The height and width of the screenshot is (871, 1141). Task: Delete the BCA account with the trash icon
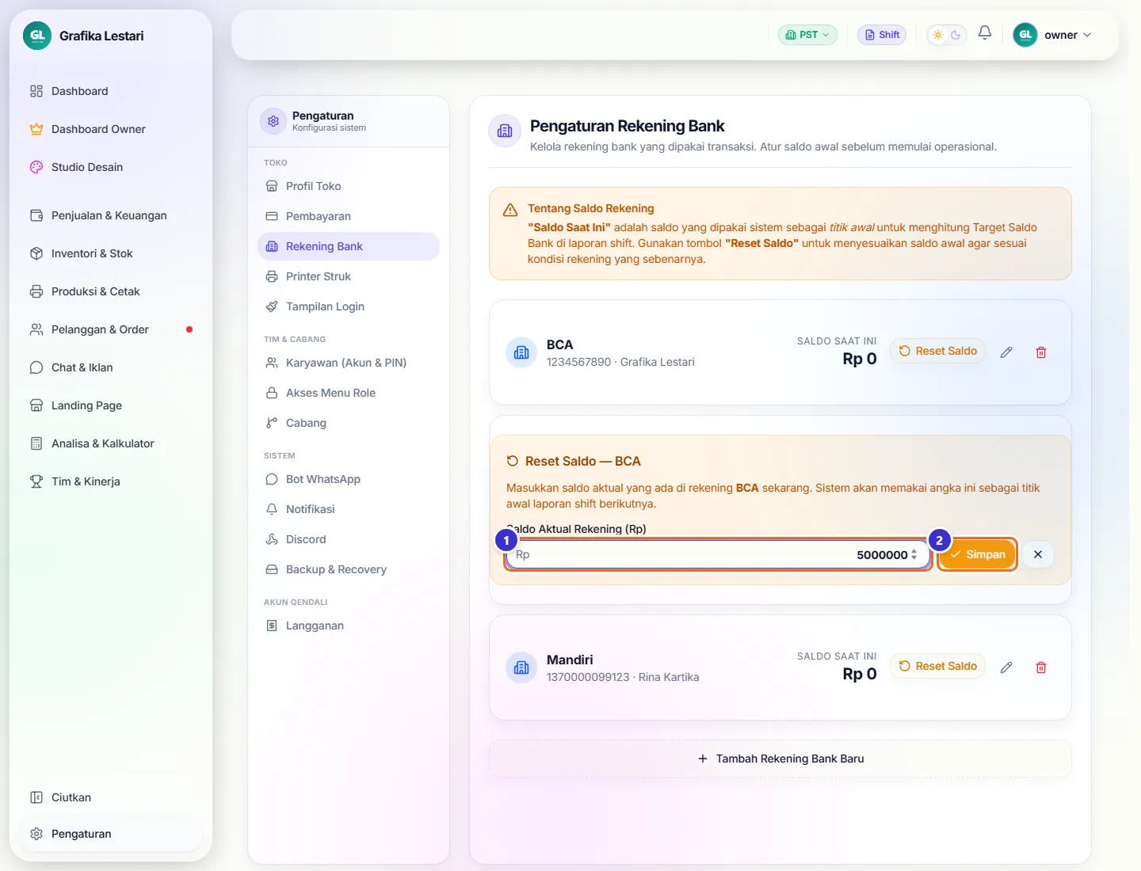[1041, 352]
